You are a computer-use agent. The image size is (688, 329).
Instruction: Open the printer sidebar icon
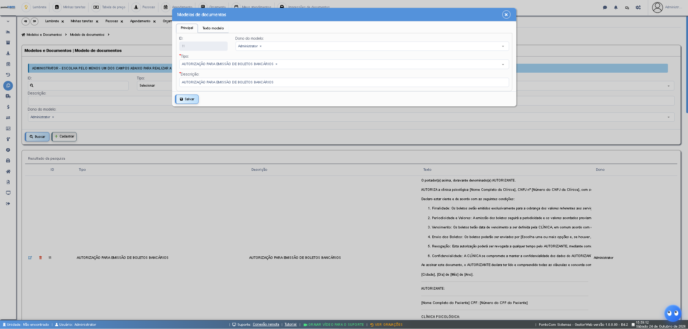8,161
